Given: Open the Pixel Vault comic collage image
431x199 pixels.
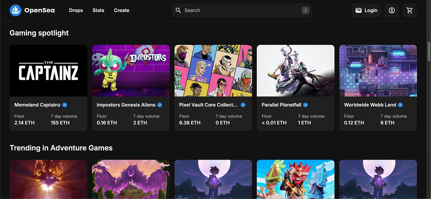Looking at the screenshot, I should click(x=213, y=71).
